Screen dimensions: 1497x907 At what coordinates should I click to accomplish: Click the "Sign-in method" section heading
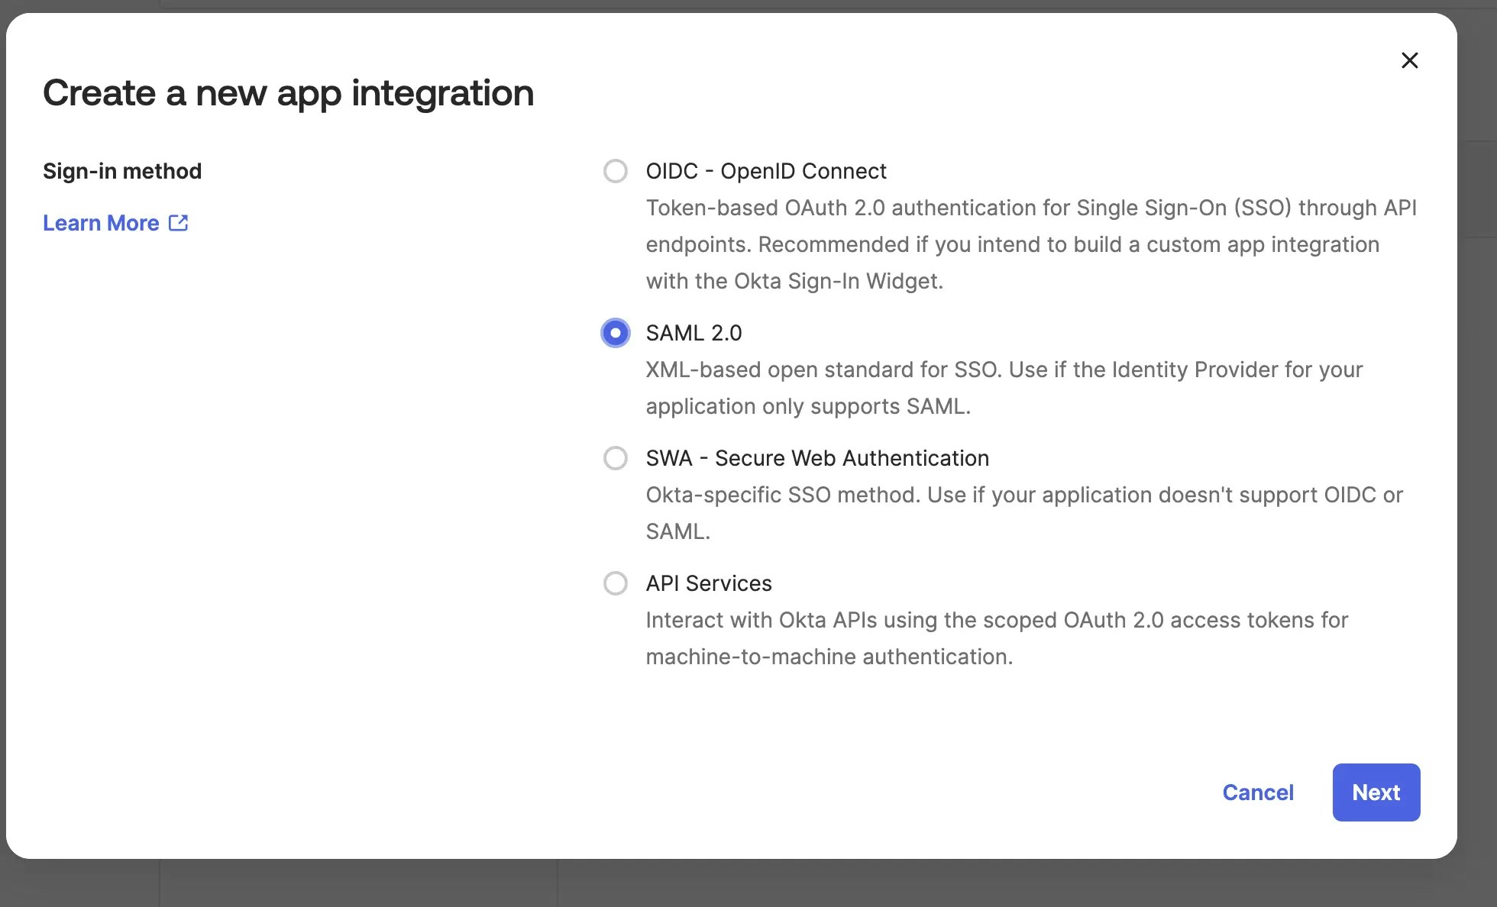click(122, 171)
